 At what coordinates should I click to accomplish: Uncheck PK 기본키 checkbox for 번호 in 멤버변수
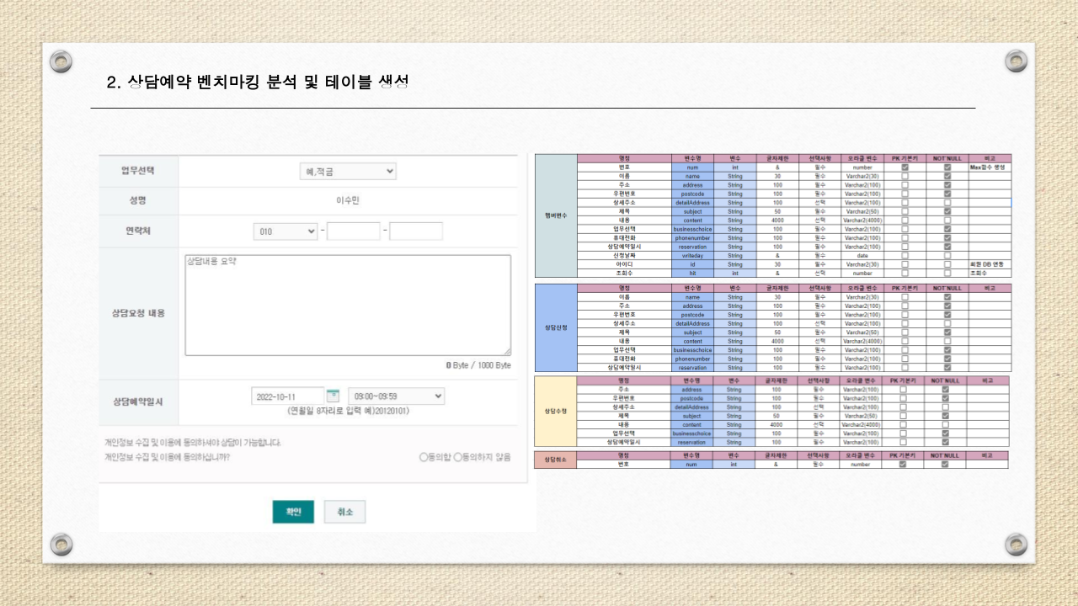click(905, 167)
